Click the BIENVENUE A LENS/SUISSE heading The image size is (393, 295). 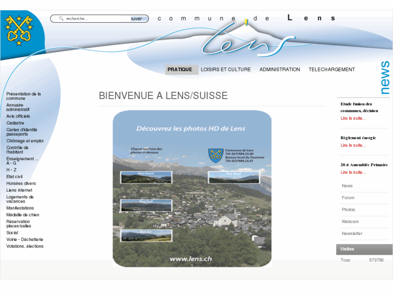163,96
